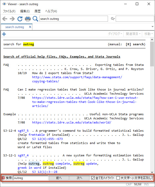This screenshot has height=187, width=155.
Task: Open the 履歴 menu
Action: pos(38,11)
